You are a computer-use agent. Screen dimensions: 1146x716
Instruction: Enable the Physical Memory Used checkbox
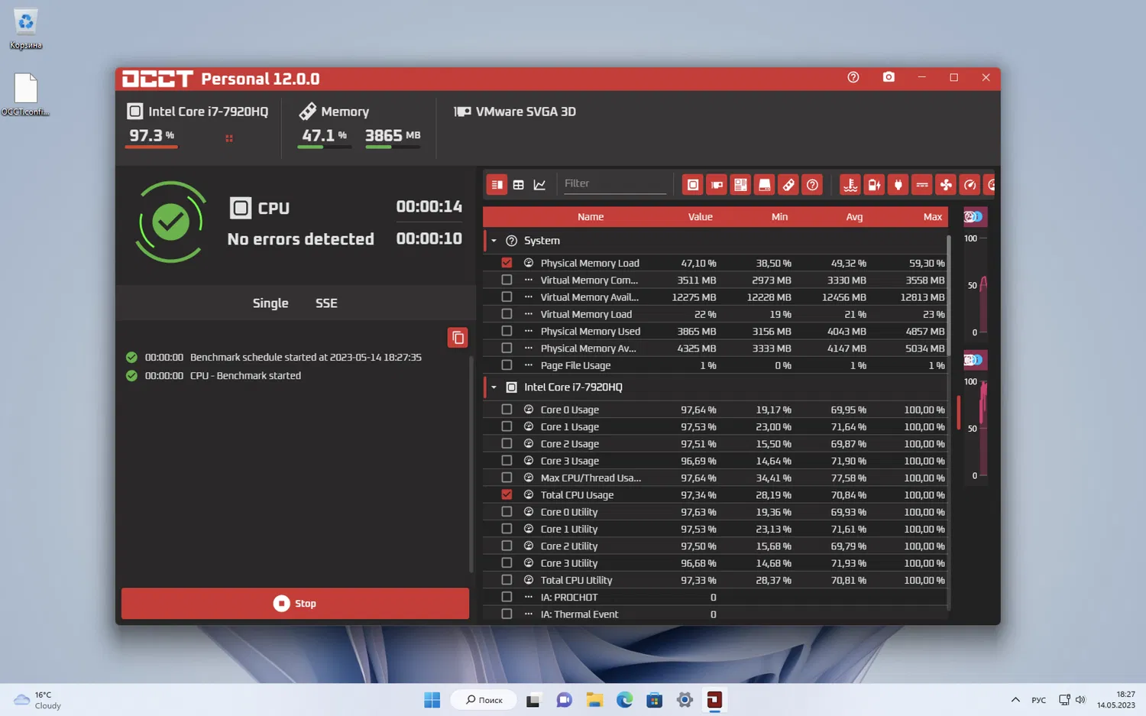point(507,331)
